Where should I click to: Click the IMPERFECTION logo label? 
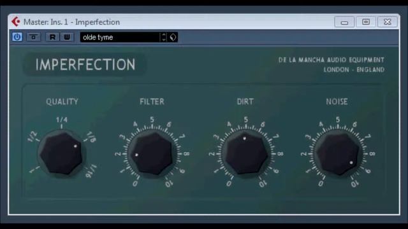point(85,64)
